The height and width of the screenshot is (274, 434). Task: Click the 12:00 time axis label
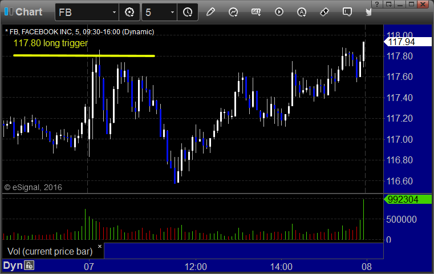(x=196, y=267)
